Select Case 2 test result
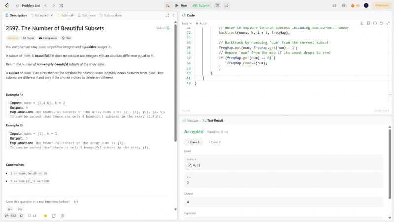The width and height of the screenshot is (394, 222). (214, 142)
